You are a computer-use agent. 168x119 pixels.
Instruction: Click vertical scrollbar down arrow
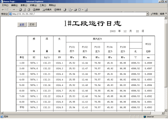tap(166, 110)
